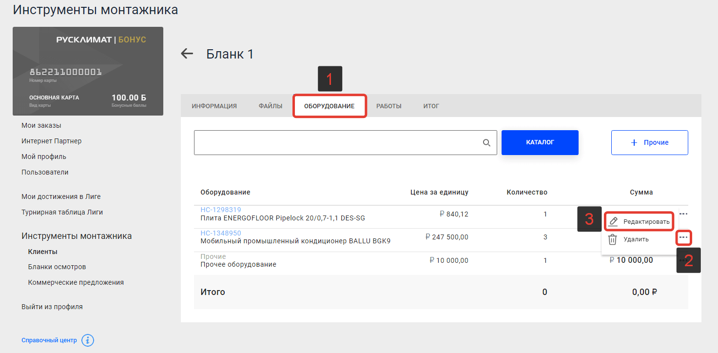
Task: Click the price ₽ 247 500,00
Action: pos(446,237)
